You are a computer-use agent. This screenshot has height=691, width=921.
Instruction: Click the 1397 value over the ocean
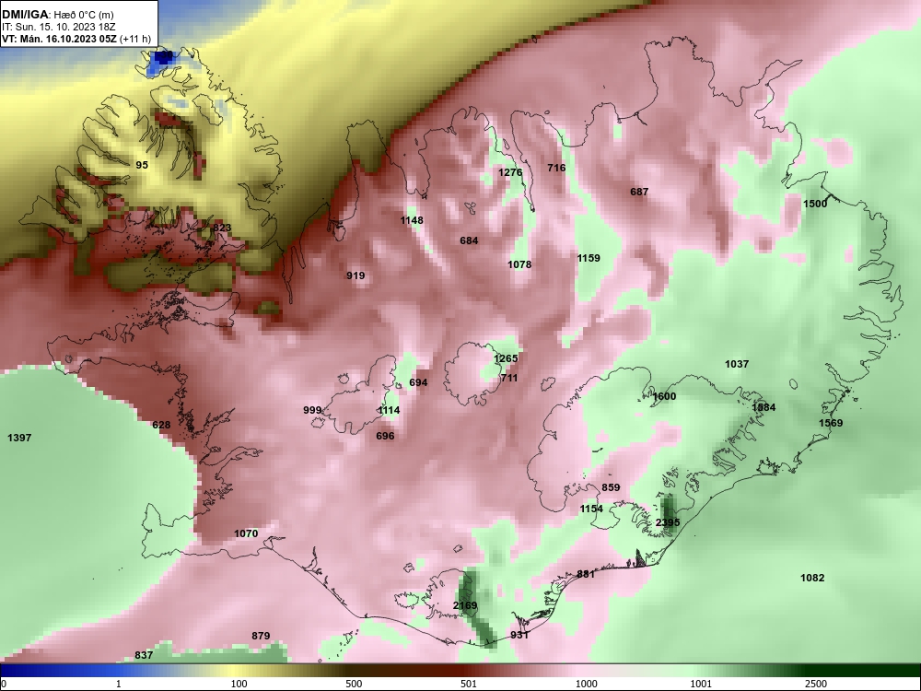tap(19, 437)
